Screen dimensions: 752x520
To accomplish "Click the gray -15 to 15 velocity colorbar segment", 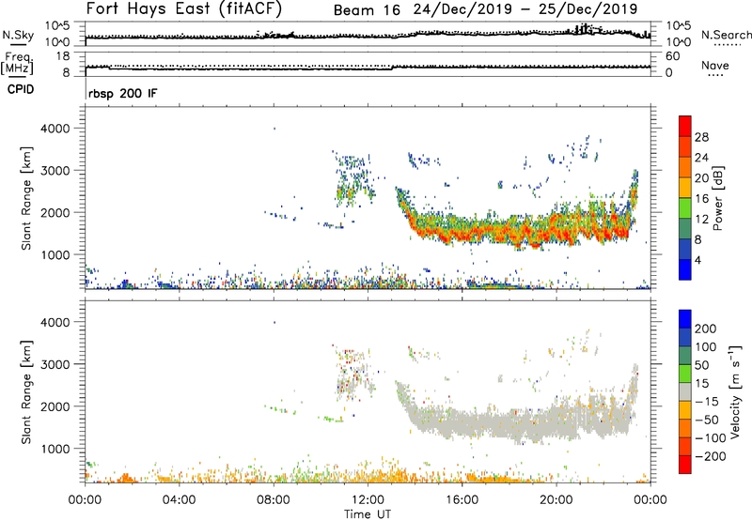I will [x=685, y=391].
